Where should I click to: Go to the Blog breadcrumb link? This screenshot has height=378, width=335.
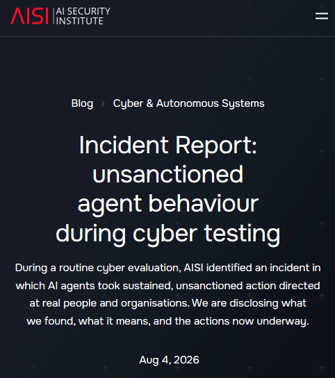tap(82, 103)
